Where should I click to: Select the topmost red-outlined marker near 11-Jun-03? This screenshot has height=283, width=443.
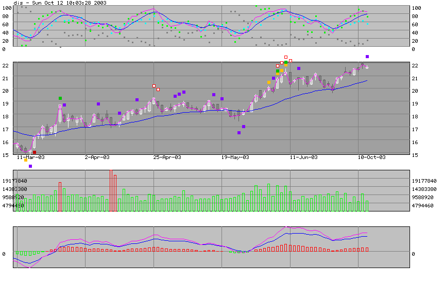(x=286, y=57)
